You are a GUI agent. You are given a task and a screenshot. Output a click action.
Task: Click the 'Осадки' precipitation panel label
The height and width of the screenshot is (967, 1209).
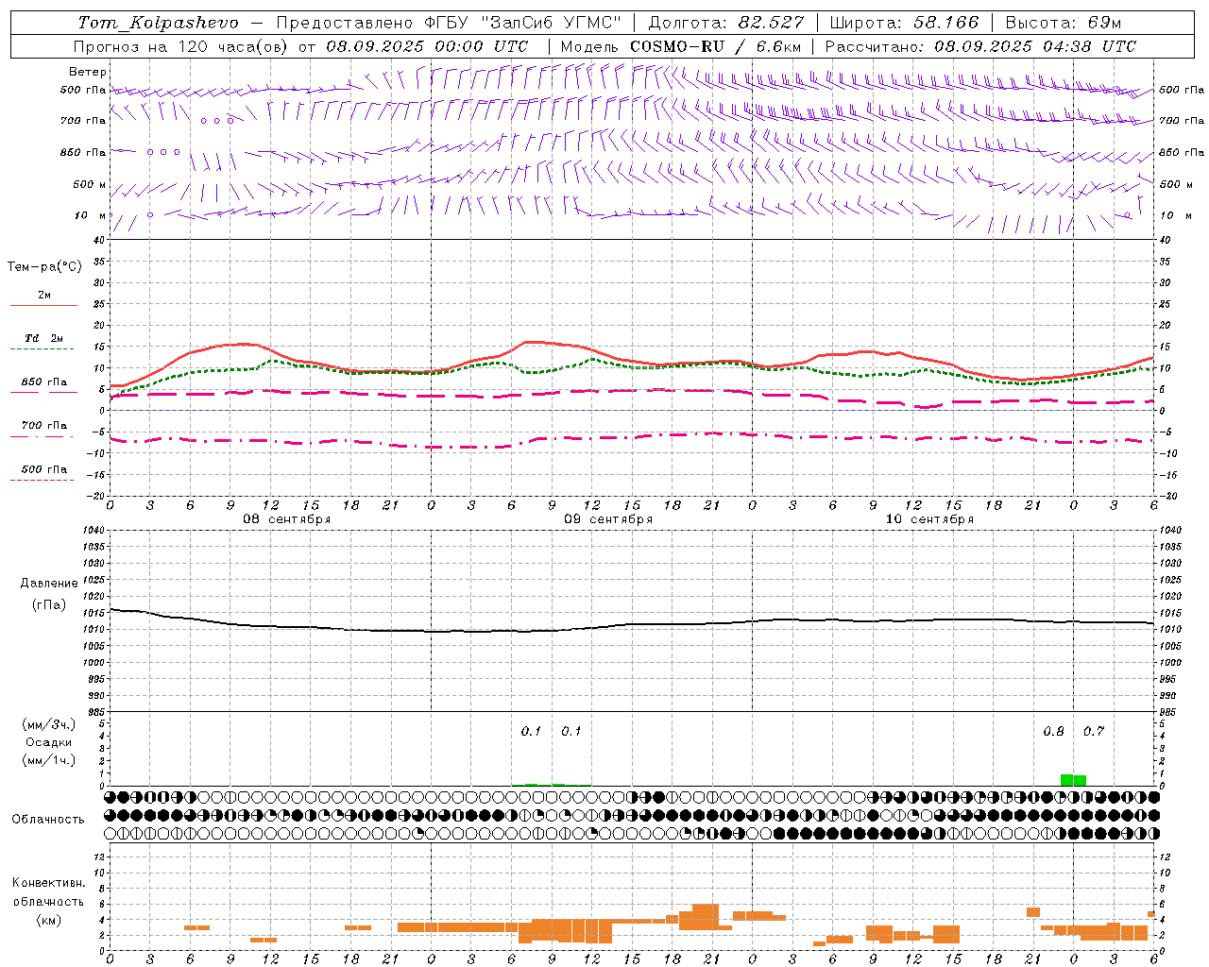[48, 742]
